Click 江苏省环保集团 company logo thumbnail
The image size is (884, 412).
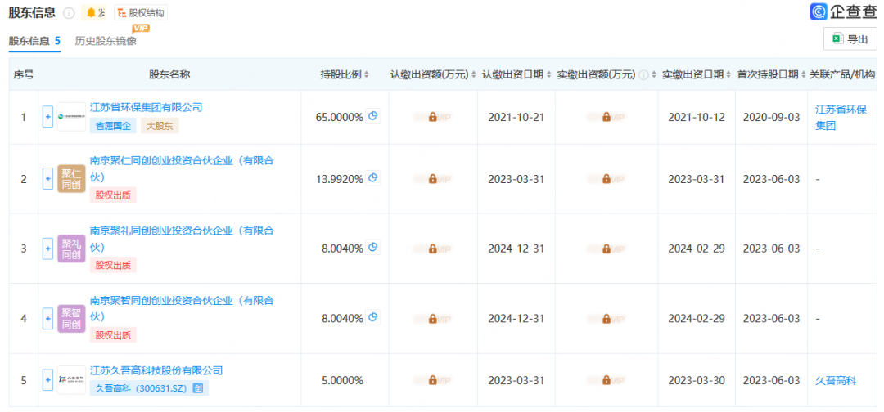click(x=71, y=117)
